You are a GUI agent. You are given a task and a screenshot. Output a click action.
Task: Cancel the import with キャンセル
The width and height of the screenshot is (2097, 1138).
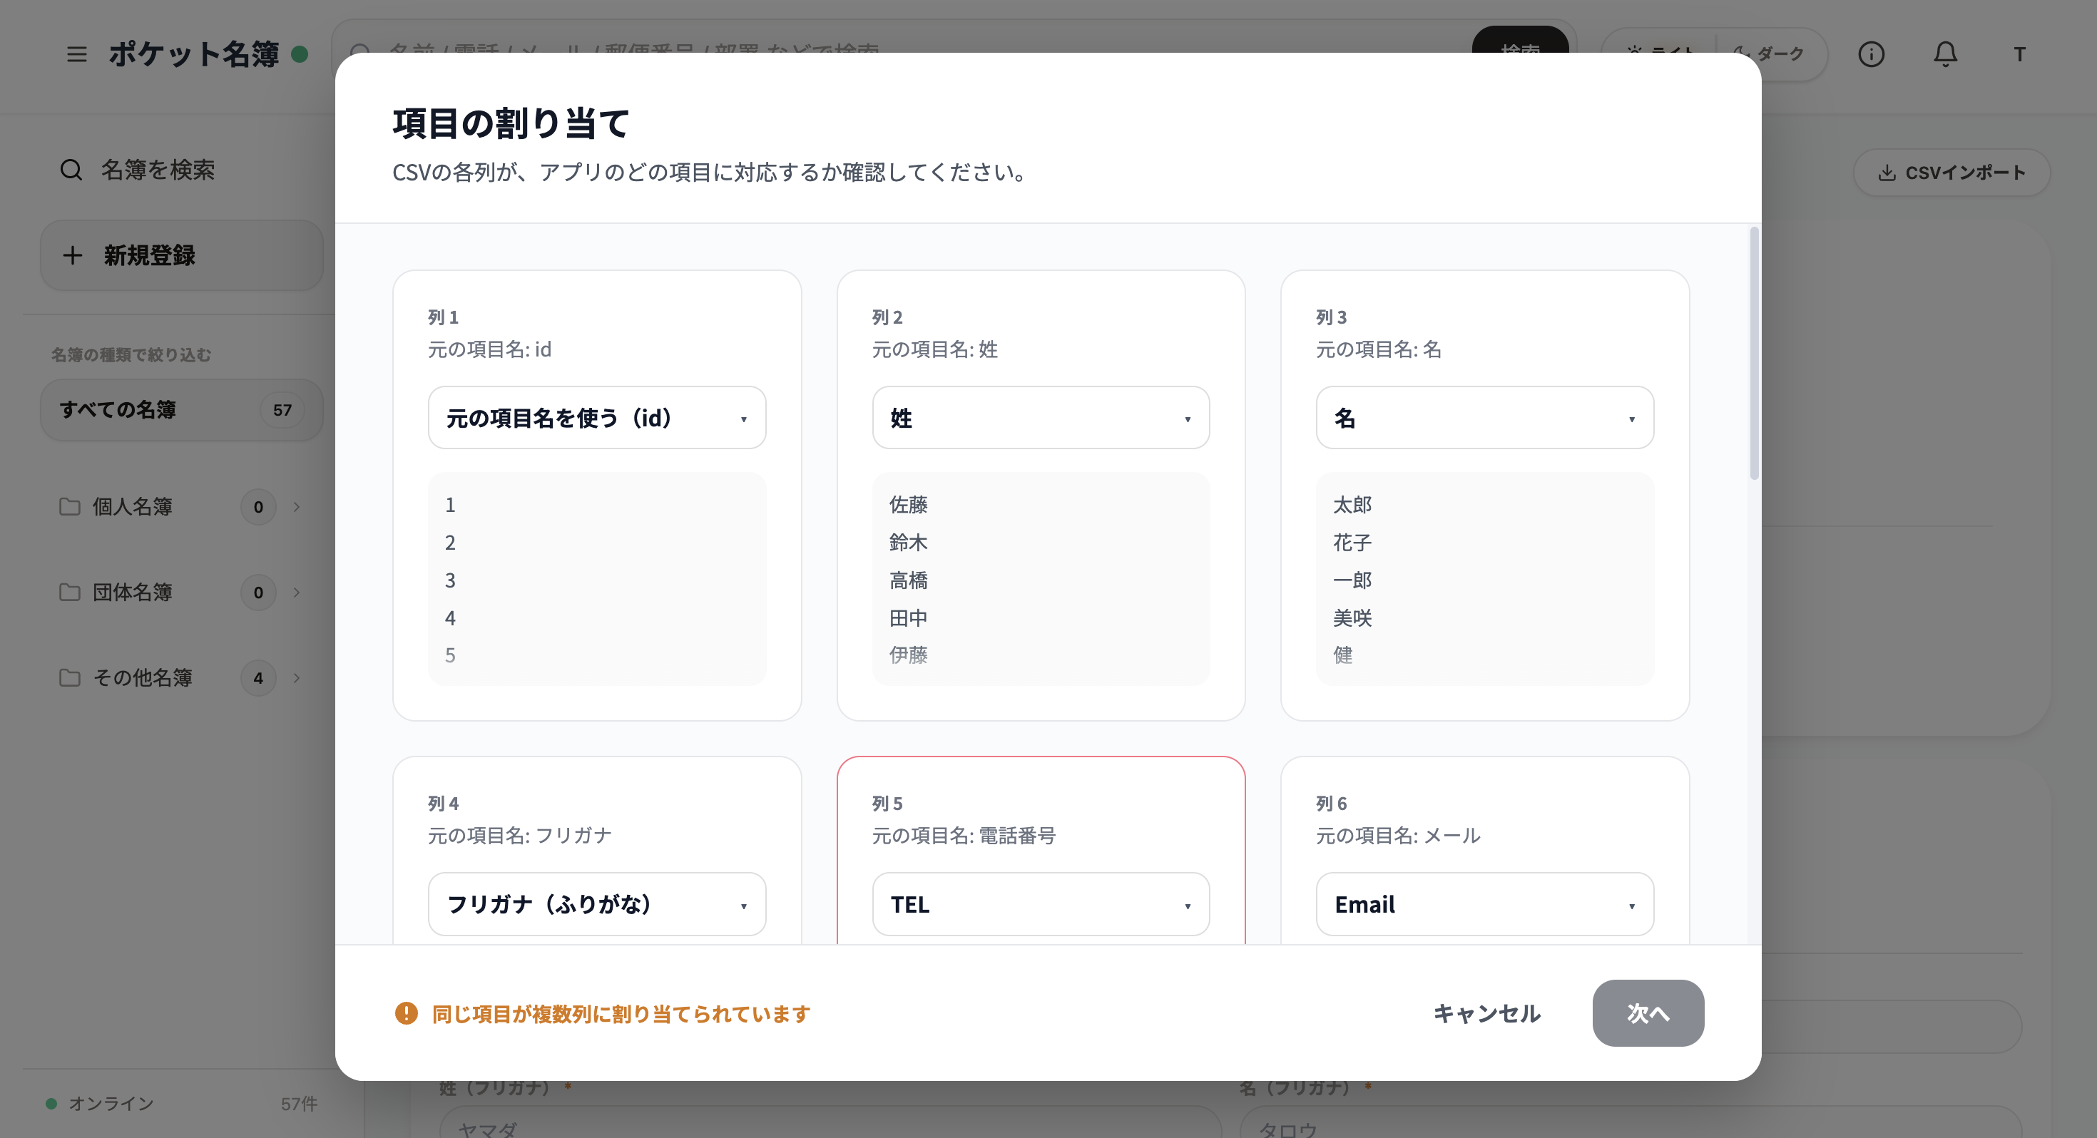coord(1486,1013)
